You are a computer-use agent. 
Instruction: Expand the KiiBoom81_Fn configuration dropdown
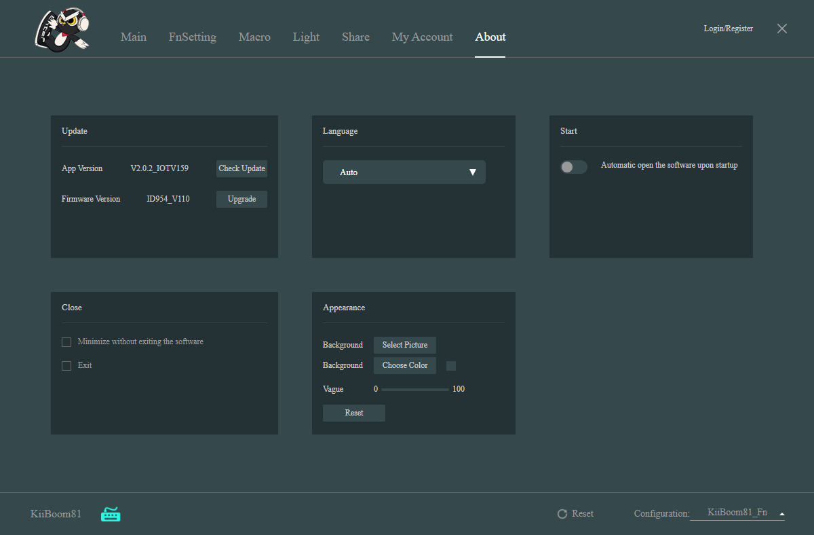pyautogui.click(x=737, y=513)
